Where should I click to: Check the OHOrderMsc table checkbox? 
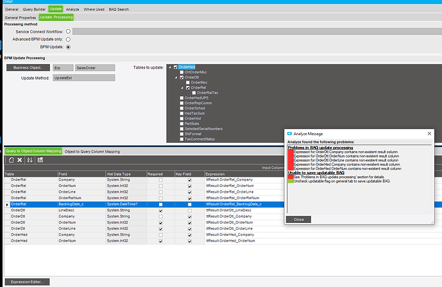click(182, 72)
